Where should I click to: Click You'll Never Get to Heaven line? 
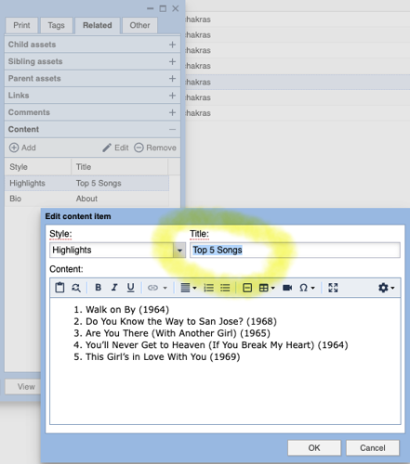(x=217, y=345)
